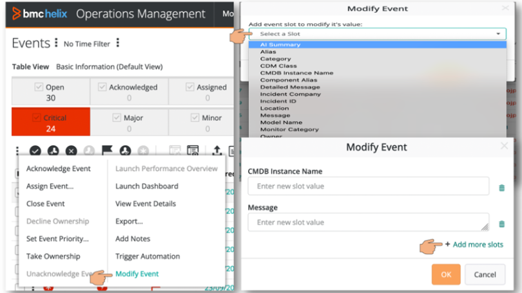Image resolution: width=522 pixels, height=293 pixels.
Task: Click into the Message slot value field
Action: 367,222
